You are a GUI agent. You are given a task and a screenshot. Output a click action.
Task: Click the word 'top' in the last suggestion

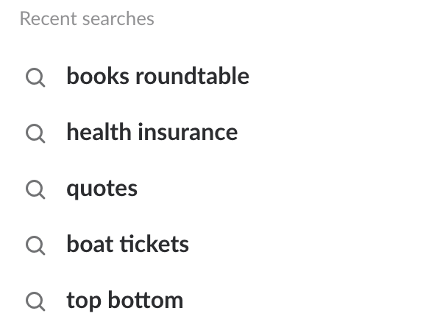tap(84, 301)
